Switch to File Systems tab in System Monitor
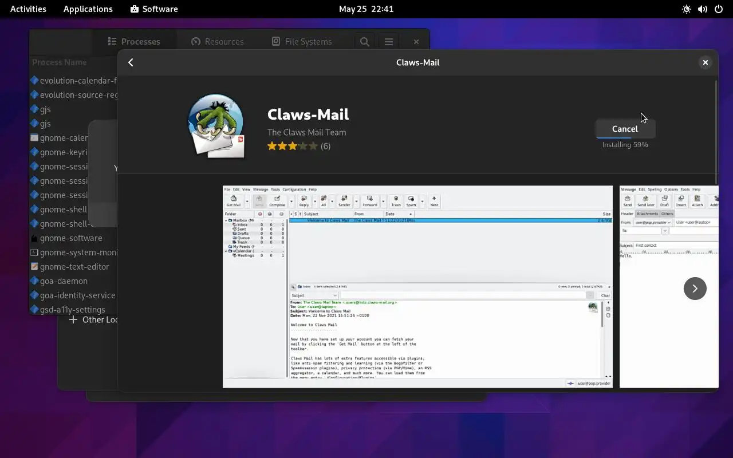Viewport: 733px width, 458px height. click(301, 41)
